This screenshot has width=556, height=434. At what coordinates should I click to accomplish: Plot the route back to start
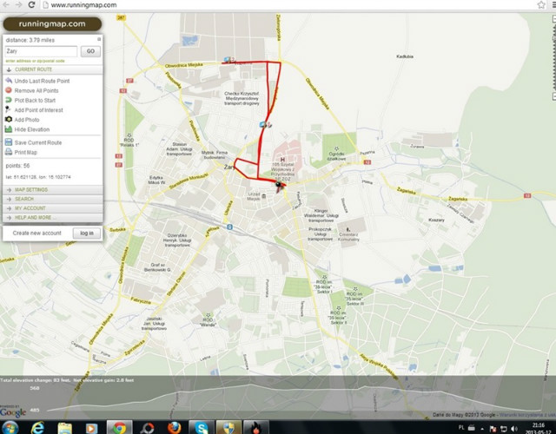coord(35,101)
